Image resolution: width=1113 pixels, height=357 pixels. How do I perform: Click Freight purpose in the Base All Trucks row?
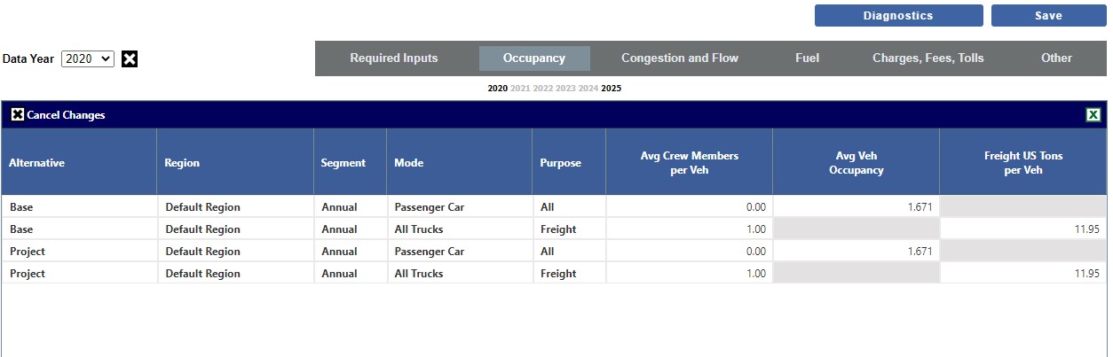(558, 229)
